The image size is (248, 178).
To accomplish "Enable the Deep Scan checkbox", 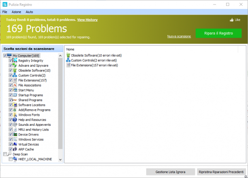I will pos(5,154).
